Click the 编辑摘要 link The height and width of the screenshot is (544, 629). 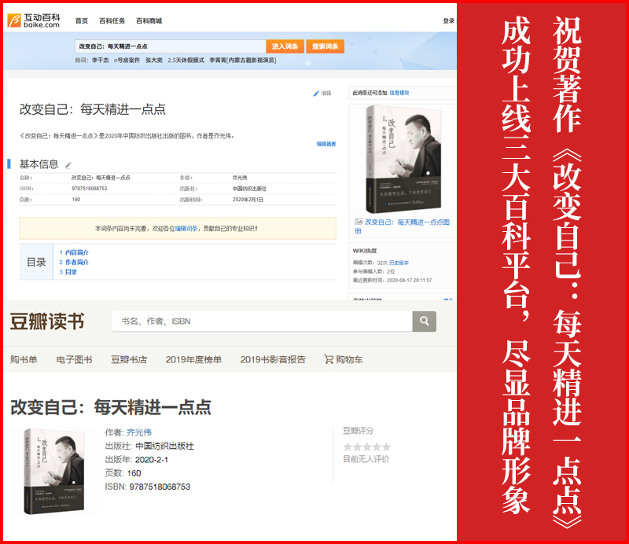[x=326, y=144]
